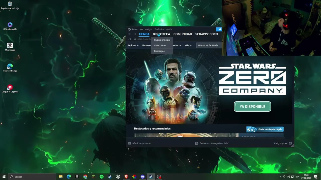Image resolution: width=321 pixels, height=180 pixels.
Task: Open the Ayuda menu
Action: [169, 29]
